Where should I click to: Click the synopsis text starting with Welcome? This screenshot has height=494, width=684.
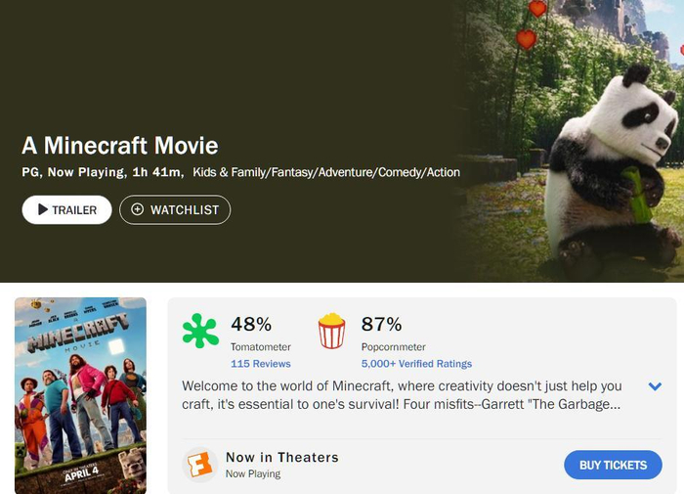pos(402,395)
